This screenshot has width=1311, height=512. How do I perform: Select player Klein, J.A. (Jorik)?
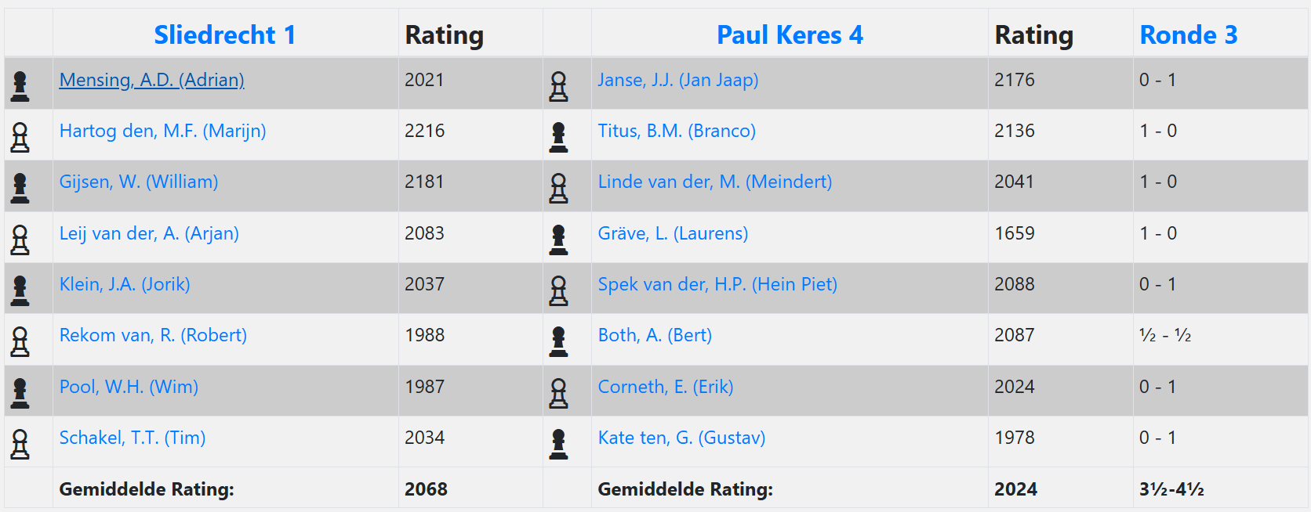point(125,284)
